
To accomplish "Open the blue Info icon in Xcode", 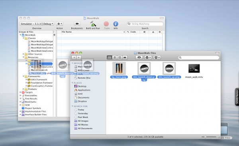I will click(x=116, y=24).
